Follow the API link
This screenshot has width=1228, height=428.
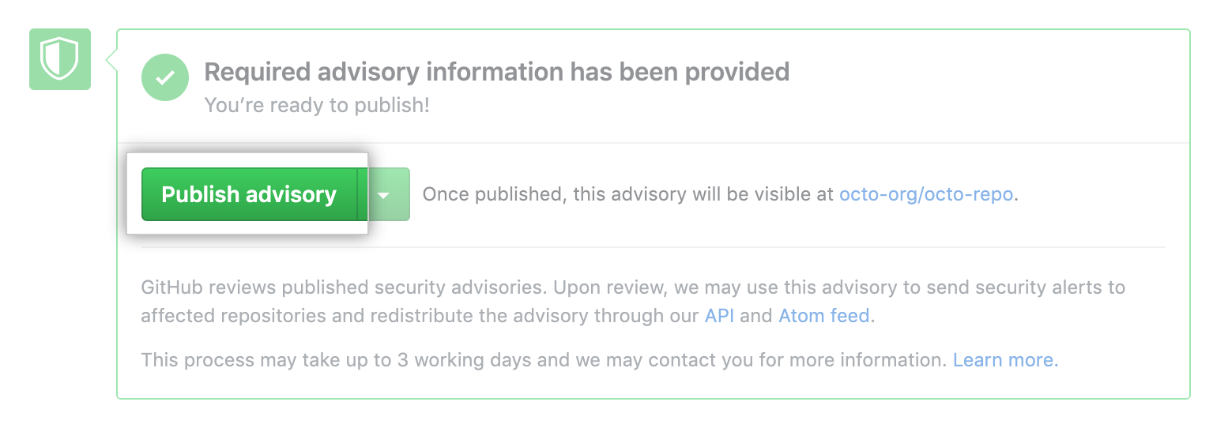point(719,317)
